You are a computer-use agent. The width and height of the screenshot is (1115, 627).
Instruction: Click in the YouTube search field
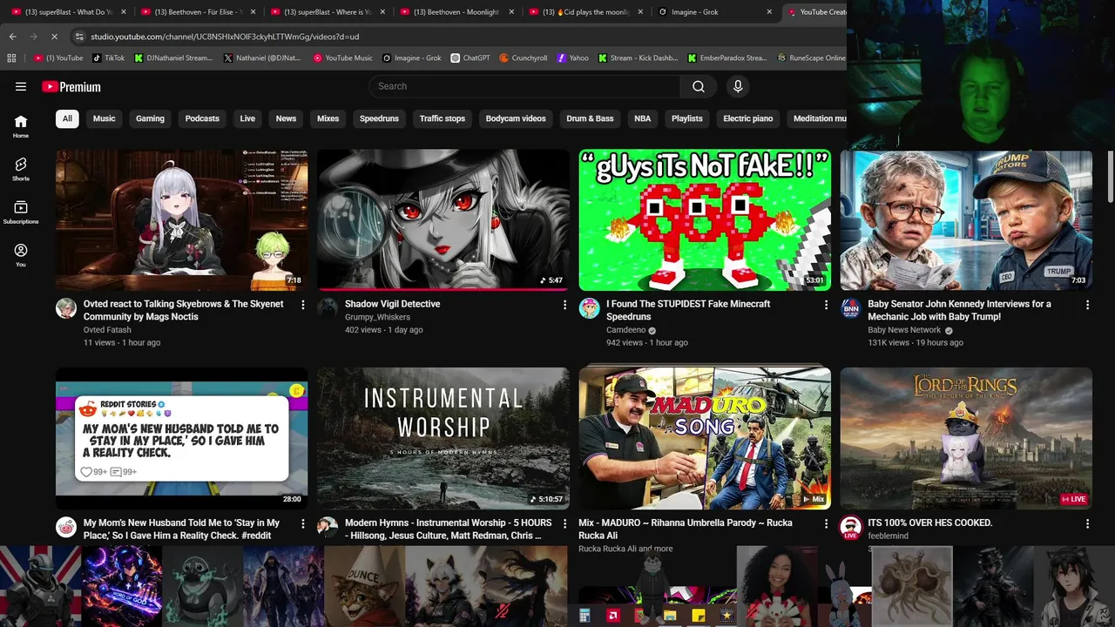pyautogui.click(x=525, y=86)
